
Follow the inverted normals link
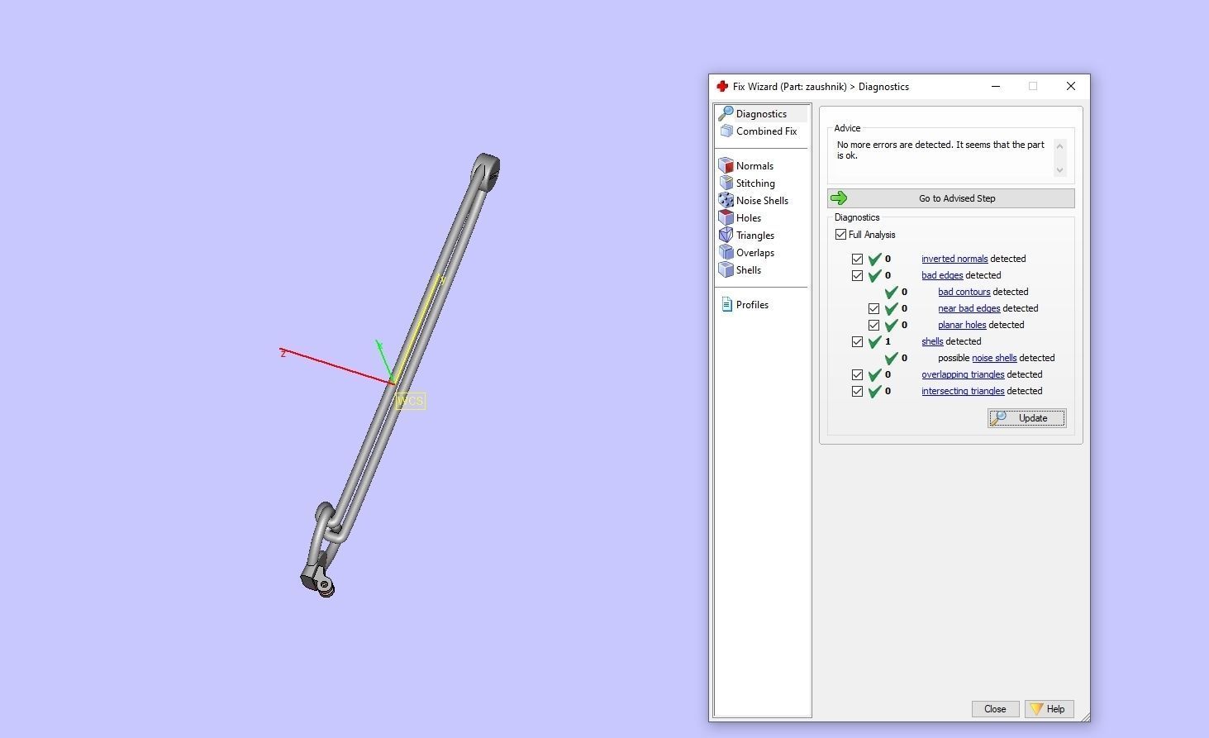click(954, 259)
